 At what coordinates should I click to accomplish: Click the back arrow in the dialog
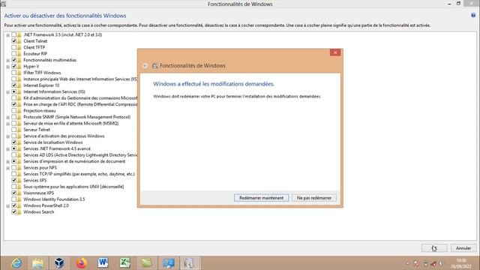click(x=145, y=65)
